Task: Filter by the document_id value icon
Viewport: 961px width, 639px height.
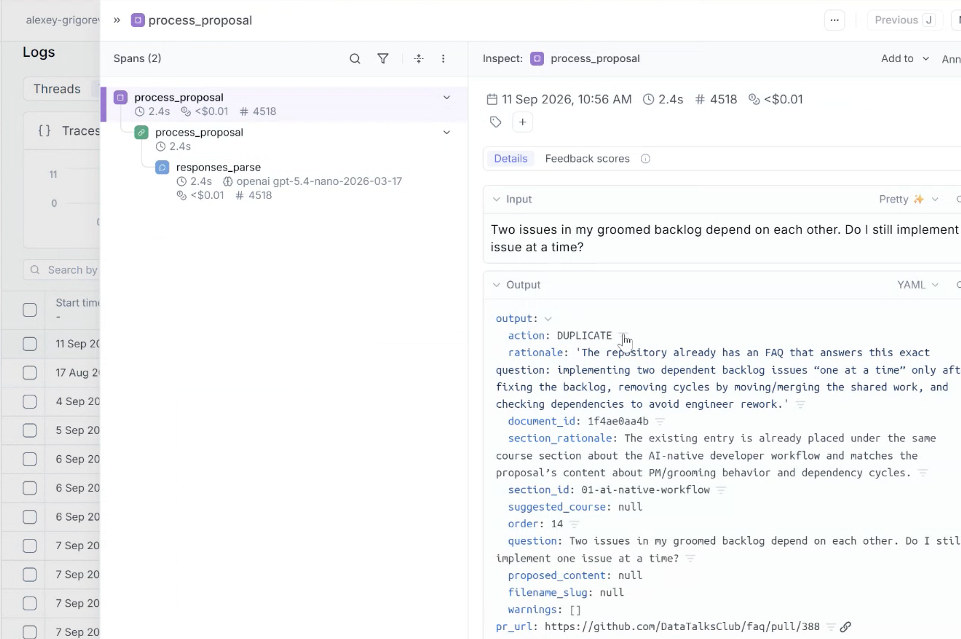Action: coord(660,421)
